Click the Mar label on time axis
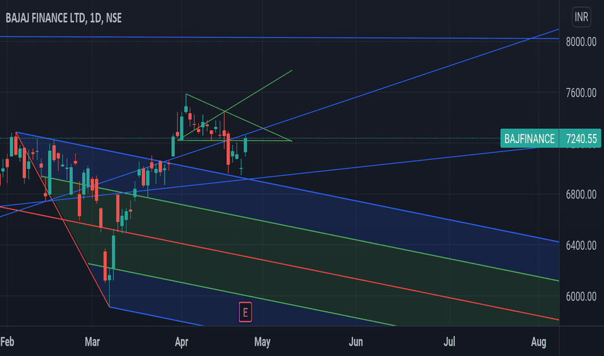 [93, 341]
